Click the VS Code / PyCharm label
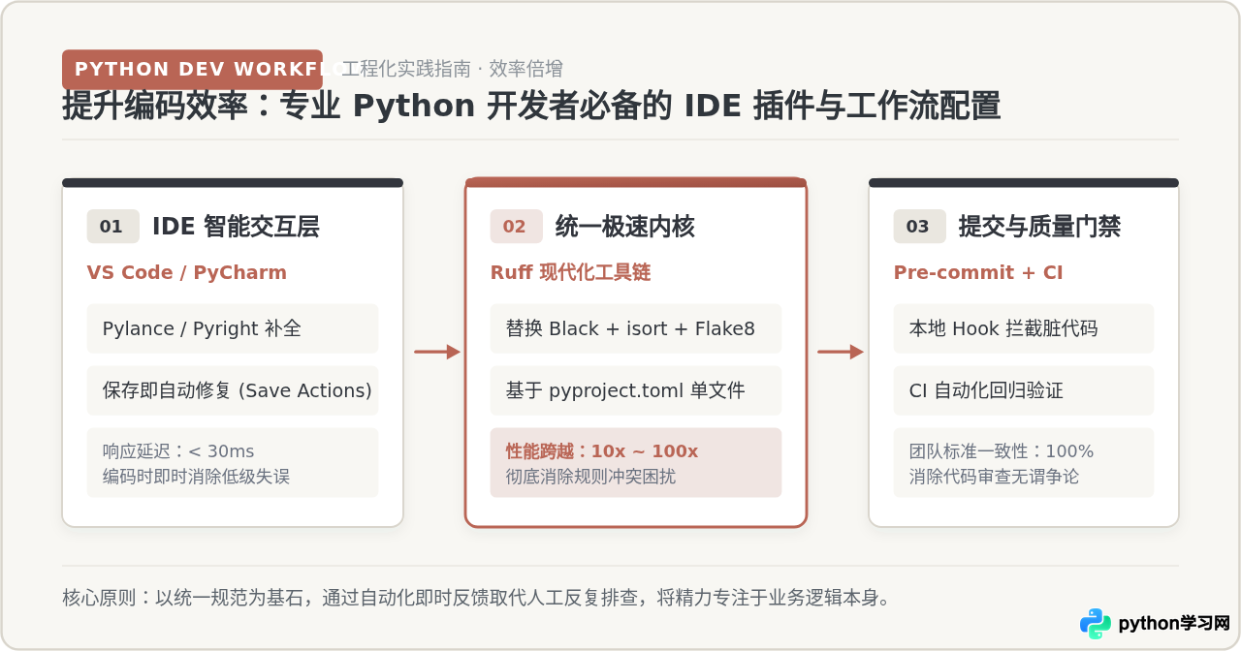This screenshot has height=651, width=1241. click(187, 272)
